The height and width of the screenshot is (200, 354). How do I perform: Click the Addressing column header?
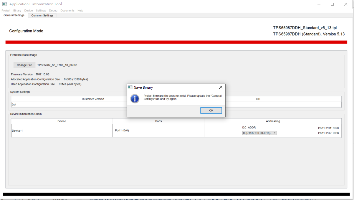tap(273, 121)
